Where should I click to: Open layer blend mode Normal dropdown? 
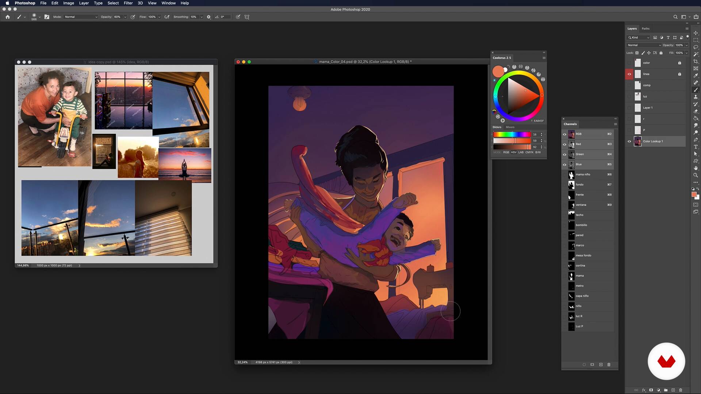[644, 45]
